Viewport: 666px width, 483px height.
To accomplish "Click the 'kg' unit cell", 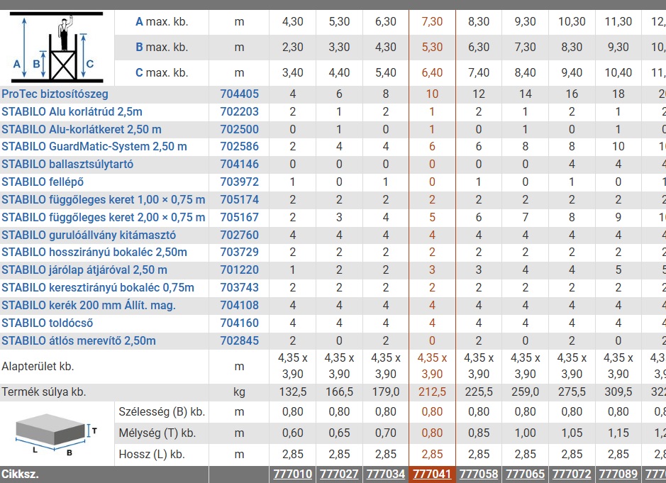I will click(x=239, y=392).
